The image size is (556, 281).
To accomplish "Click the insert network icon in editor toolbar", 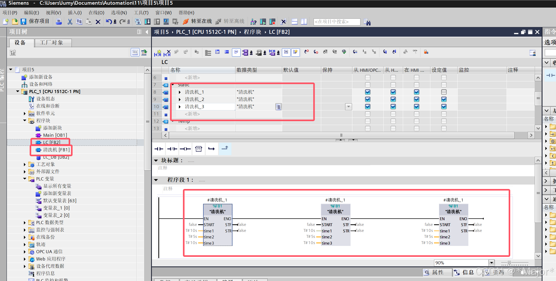I will (158, 53).
